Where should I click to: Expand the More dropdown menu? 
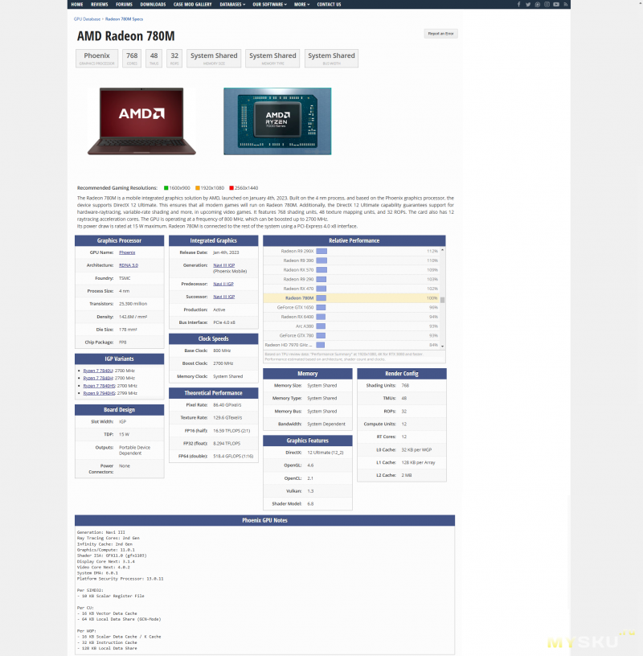(x=301, y=4)
